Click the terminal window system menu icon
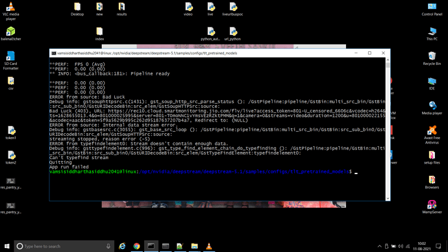The width and height of the screenshot is (448, 252). click(53, 53)
